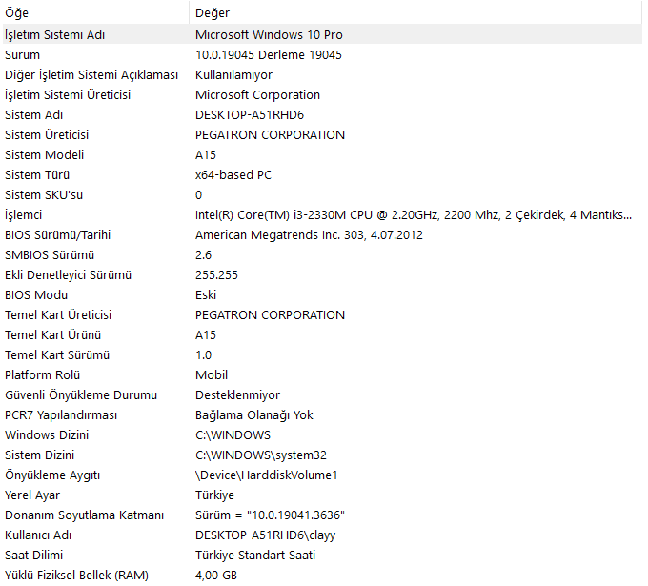Screen dimensions: 648x586
Task: Click the \Device\HarddiskVolume1 value
Action: coord(266,475)
